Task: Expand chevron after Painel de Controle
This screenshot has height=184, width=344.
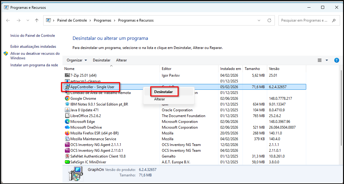Action: point(90,20)
